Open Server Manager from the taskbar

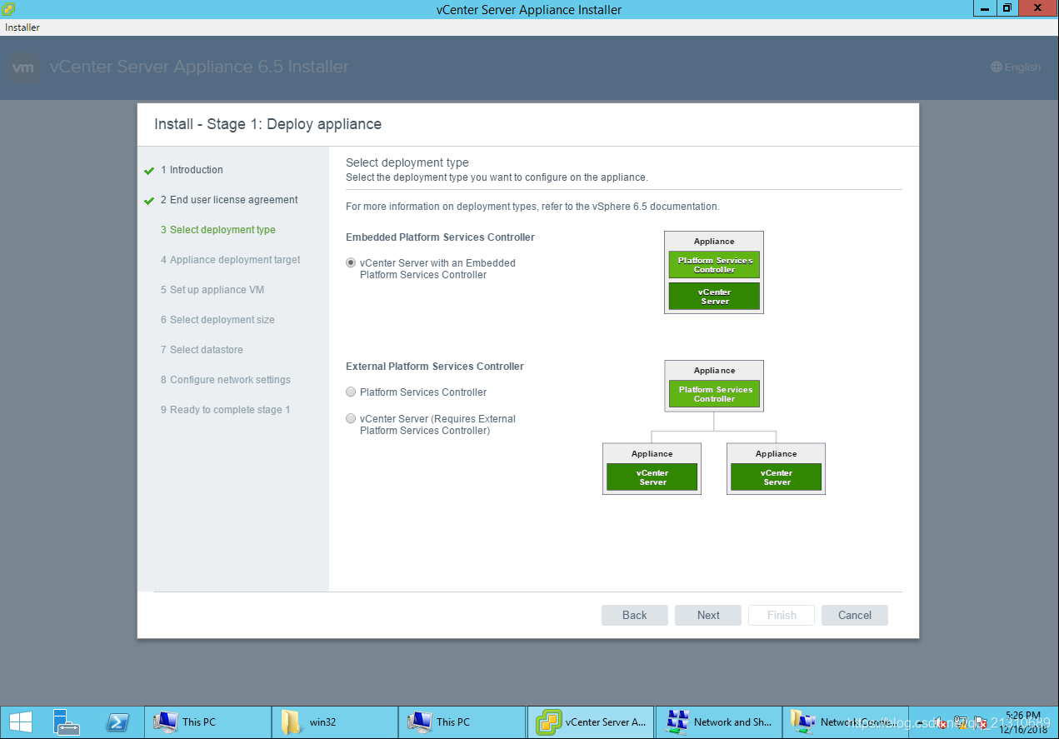66,722
